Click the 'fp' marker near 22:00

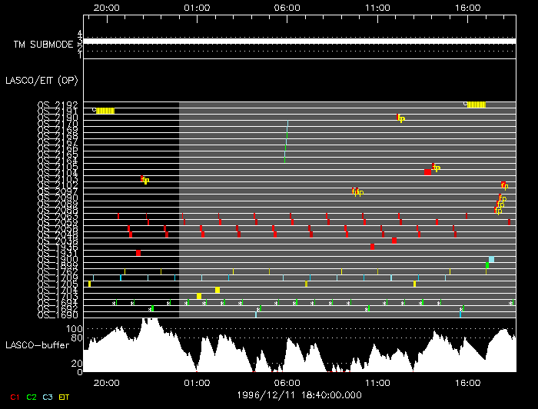tap(144, 180)
